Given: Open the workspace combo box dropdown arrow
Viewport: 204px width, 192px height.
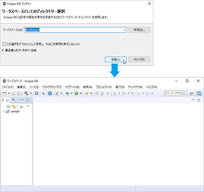Looking at the screenshot, I should point(124,30).
